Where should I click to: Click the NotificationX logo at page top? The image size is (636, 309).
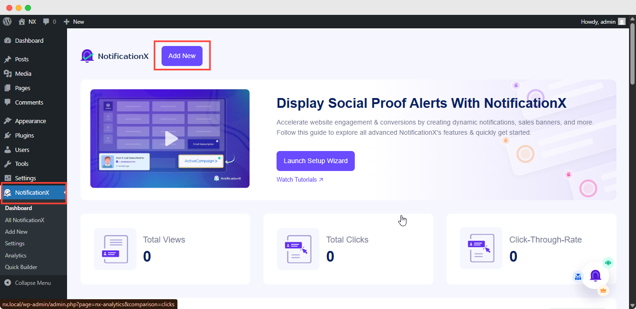115,56
